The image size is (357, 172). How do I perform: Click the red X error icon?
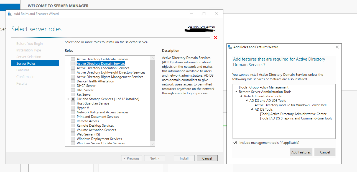tap(216, 38)
